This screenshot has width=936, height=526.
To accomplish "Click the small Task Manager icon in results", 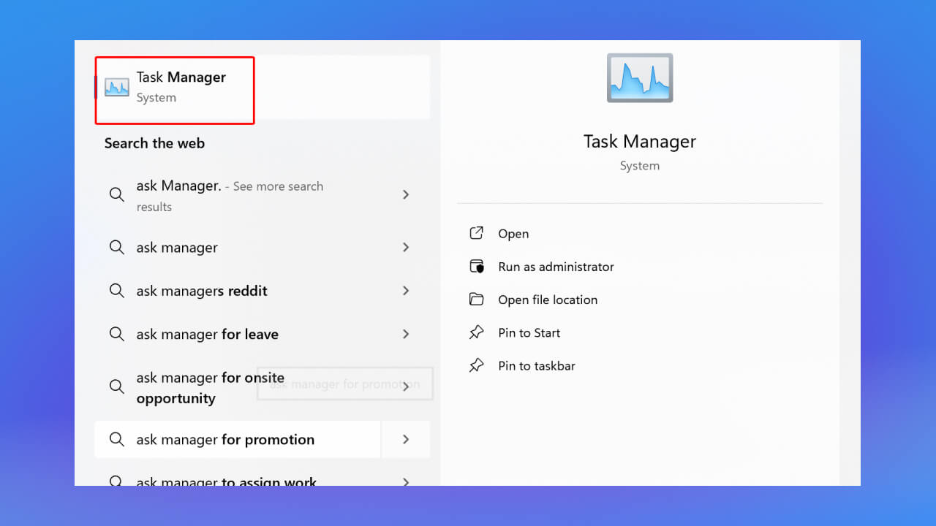I will [117, 87].
